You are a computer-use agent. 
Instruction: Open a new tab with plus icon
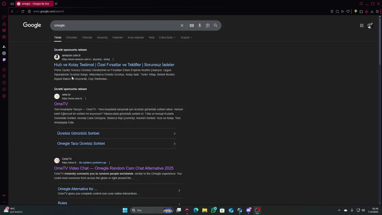point(56,4)
